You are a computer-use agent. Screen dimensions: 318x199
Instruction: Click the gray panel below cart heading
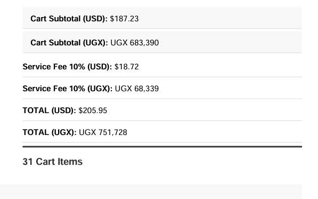(151, 192)
